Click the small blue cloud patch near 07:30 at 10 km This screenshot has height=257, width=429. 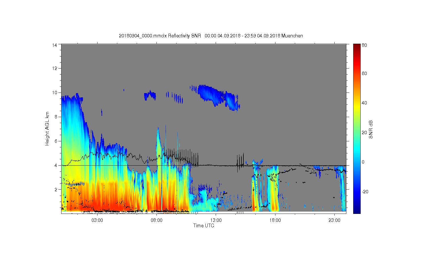150,95
